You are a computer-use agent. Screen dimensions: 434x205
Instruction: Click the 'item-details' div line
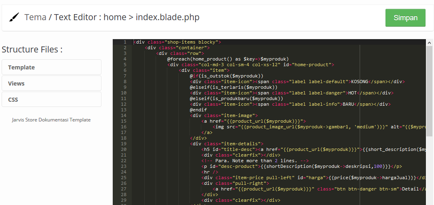226,143
